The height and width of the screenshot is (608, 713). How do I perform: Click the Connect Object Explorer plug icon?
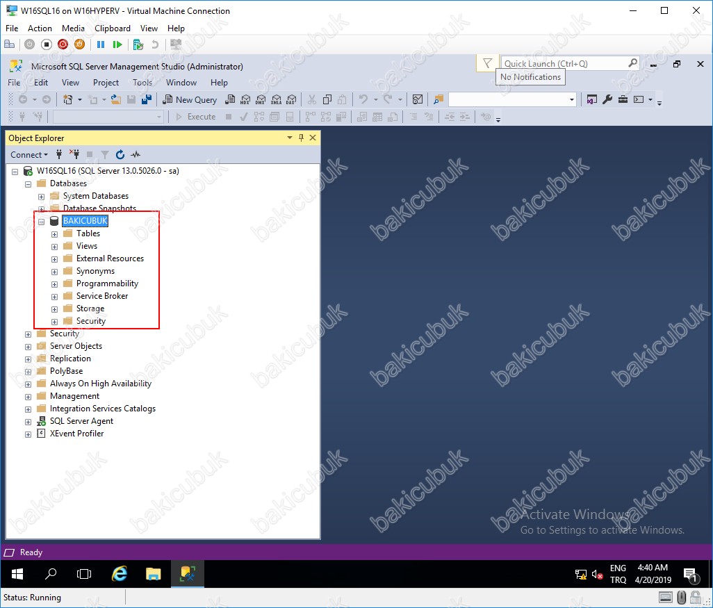(58, 155)
